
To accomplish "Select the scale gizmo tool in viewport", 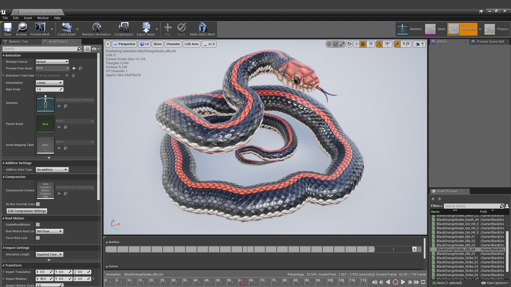I will (x=342, y=44).
